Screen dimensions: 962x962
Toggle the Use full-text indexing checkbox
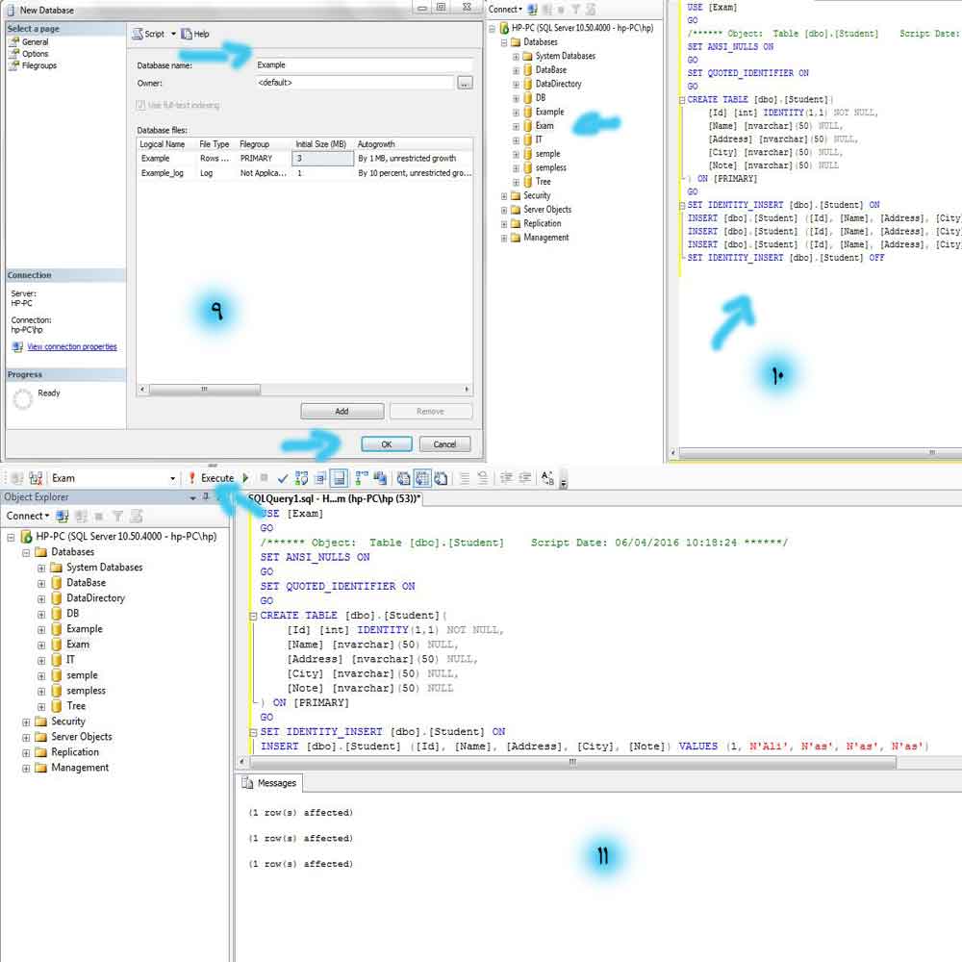point(141,105)
